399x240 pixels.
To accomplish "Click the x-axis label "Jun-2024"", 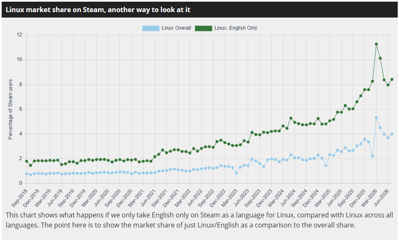I will 288,198.
